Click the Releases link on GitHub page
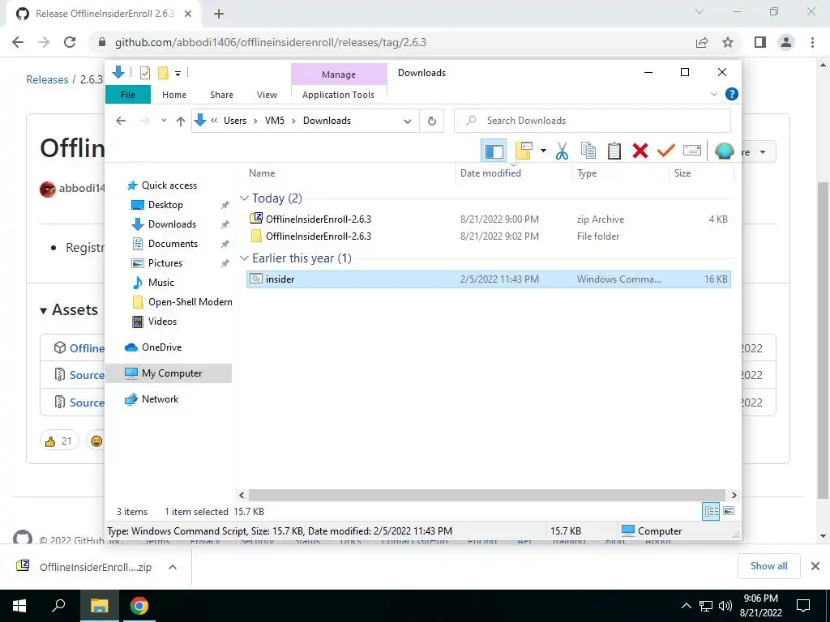Image resolution: width=830 pixels, height=622 pixels. [47, 79]
